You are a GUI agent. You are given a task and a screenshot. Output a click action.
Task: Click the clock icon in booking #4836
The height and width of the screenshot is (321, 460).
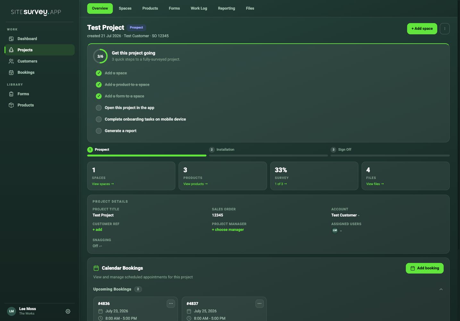(100, 318)
